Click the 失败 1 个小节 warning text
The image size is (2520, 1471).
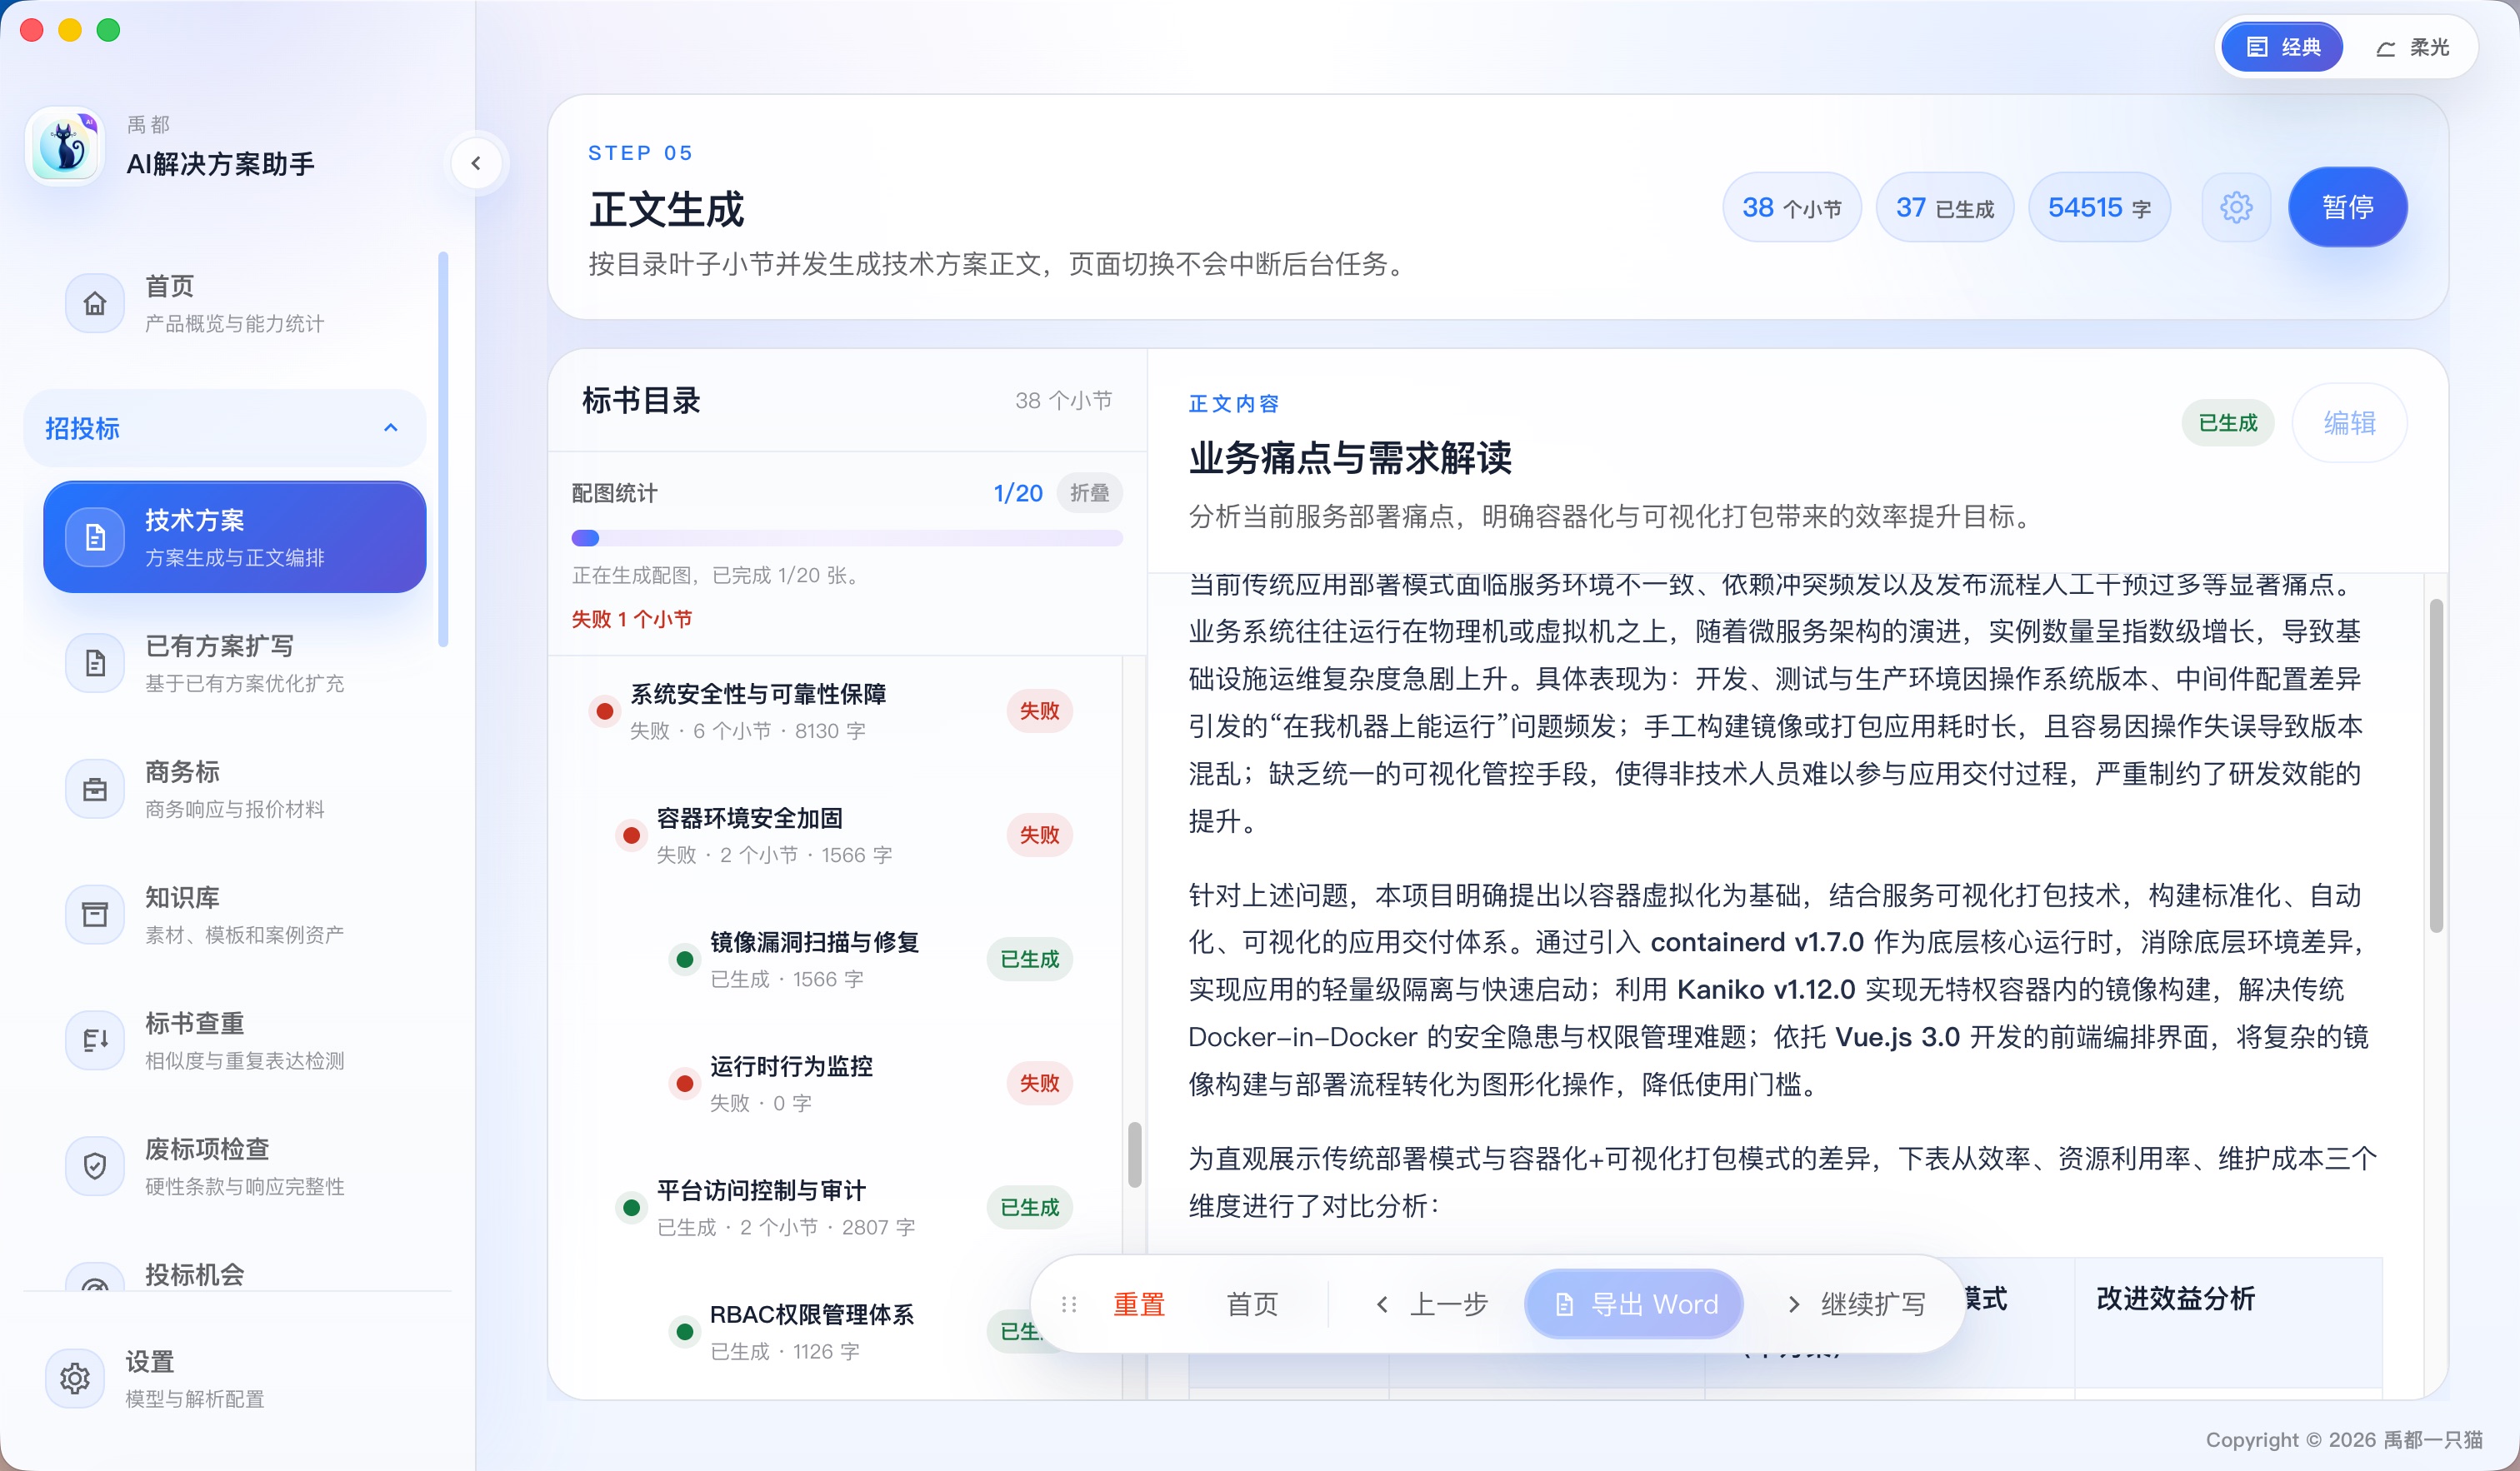point(631,620)
